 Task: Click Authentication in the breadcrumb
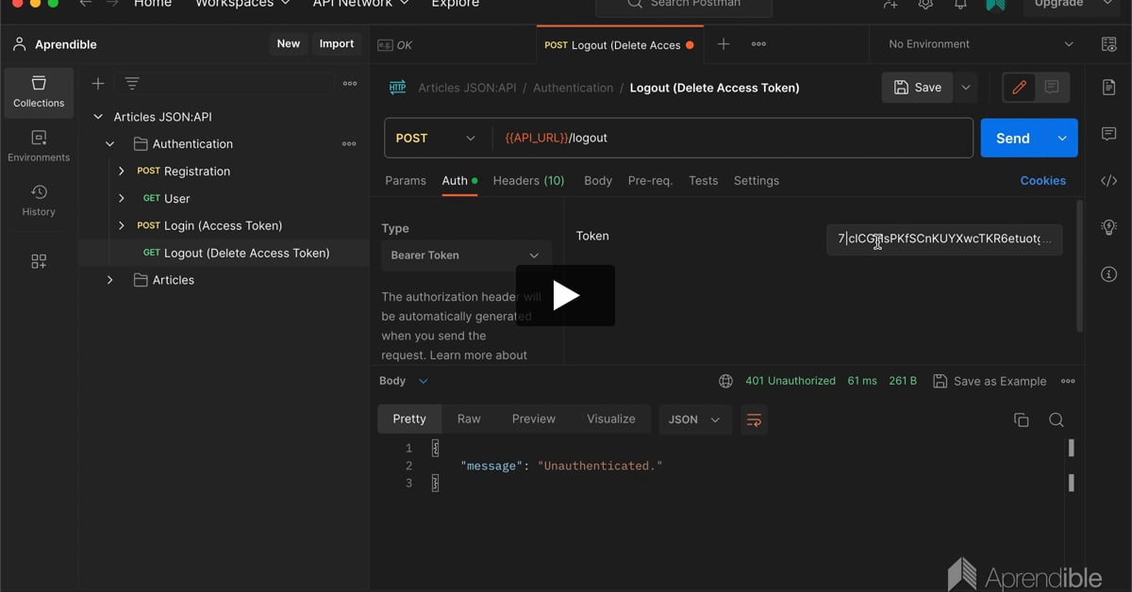[x=573, y=88]
